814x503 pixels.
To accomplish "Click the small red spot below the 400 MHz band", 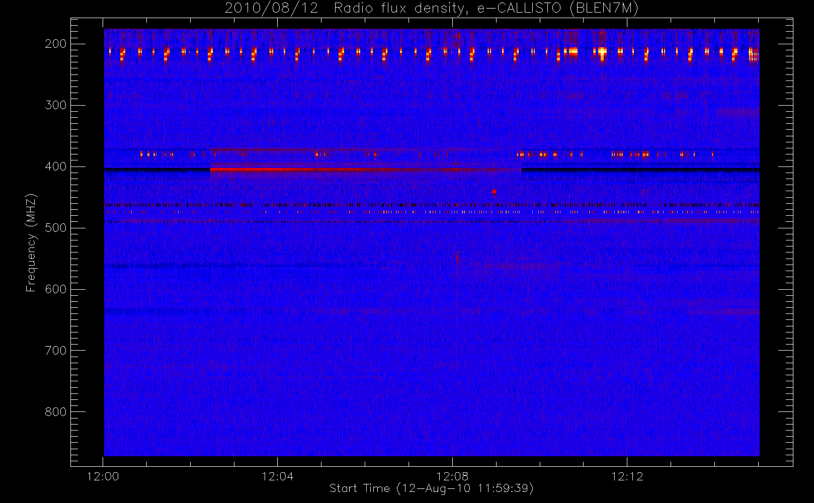I will point(494,192).
